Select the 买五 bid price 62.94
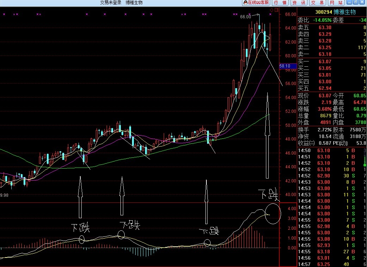Screen dimensions: 367x267 [x=325, y=89]
